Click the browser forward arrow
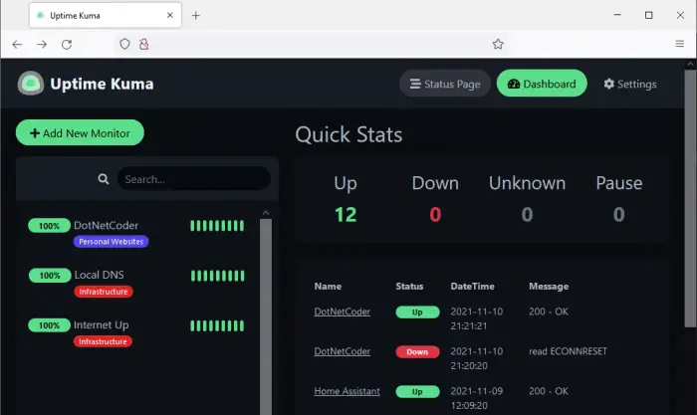Image resolution: width=697 pixels, height=415 pixels. (x=42, y=44)
